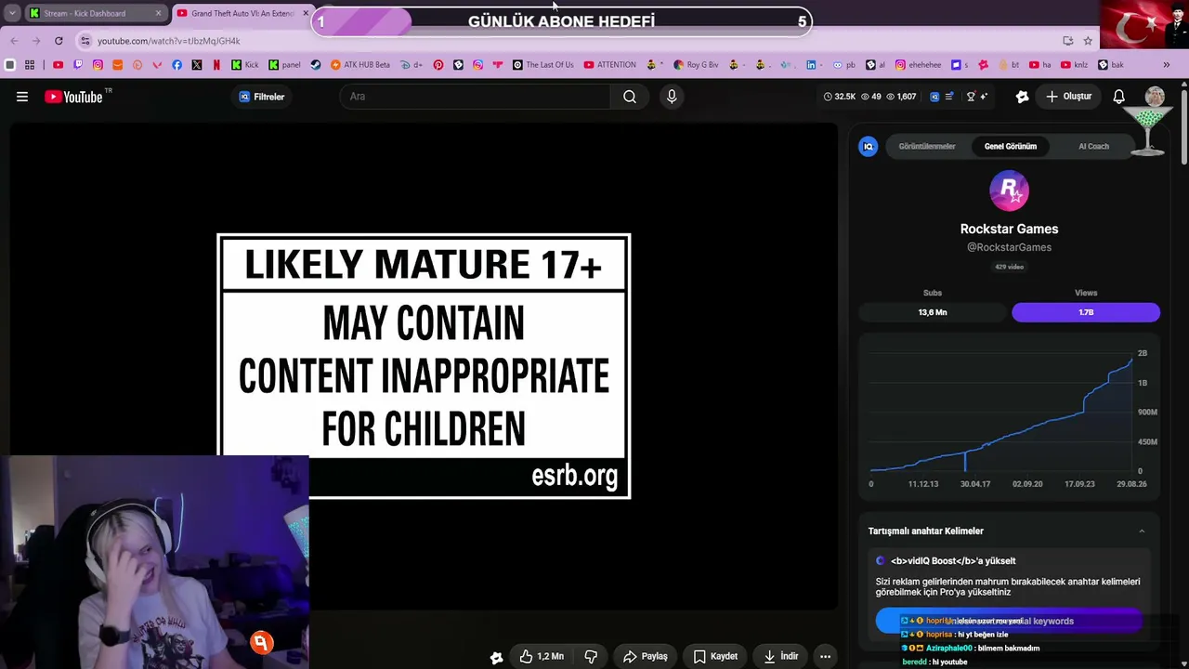Open the vidIQ list icon in header
Viewport: 1189px width, 669px height.
tap(949, 97)
